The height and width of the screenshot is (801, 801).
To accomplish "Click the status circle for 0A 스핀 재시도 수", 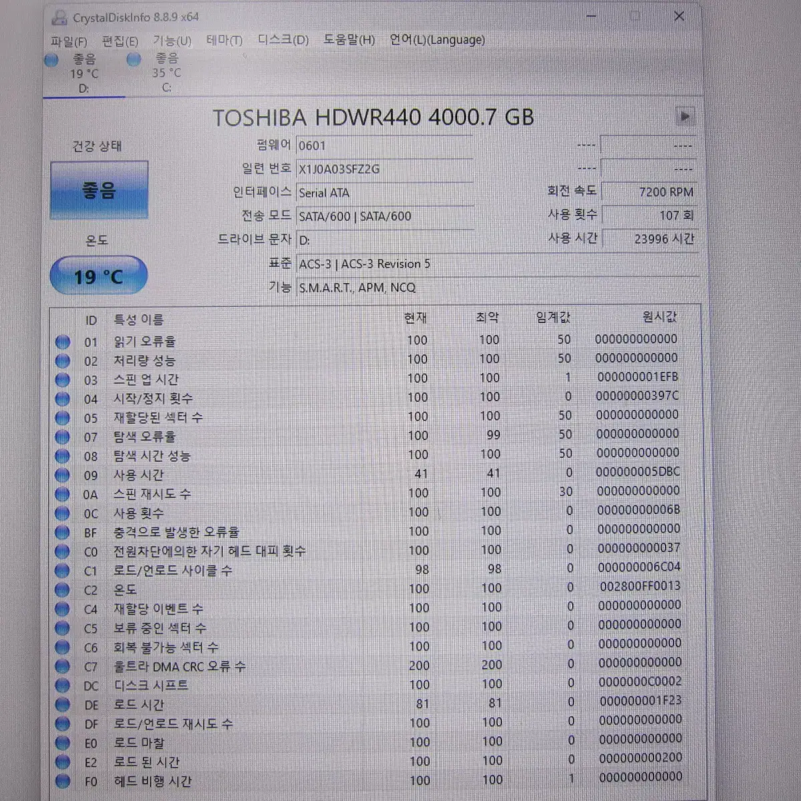I will pos(63,495).
